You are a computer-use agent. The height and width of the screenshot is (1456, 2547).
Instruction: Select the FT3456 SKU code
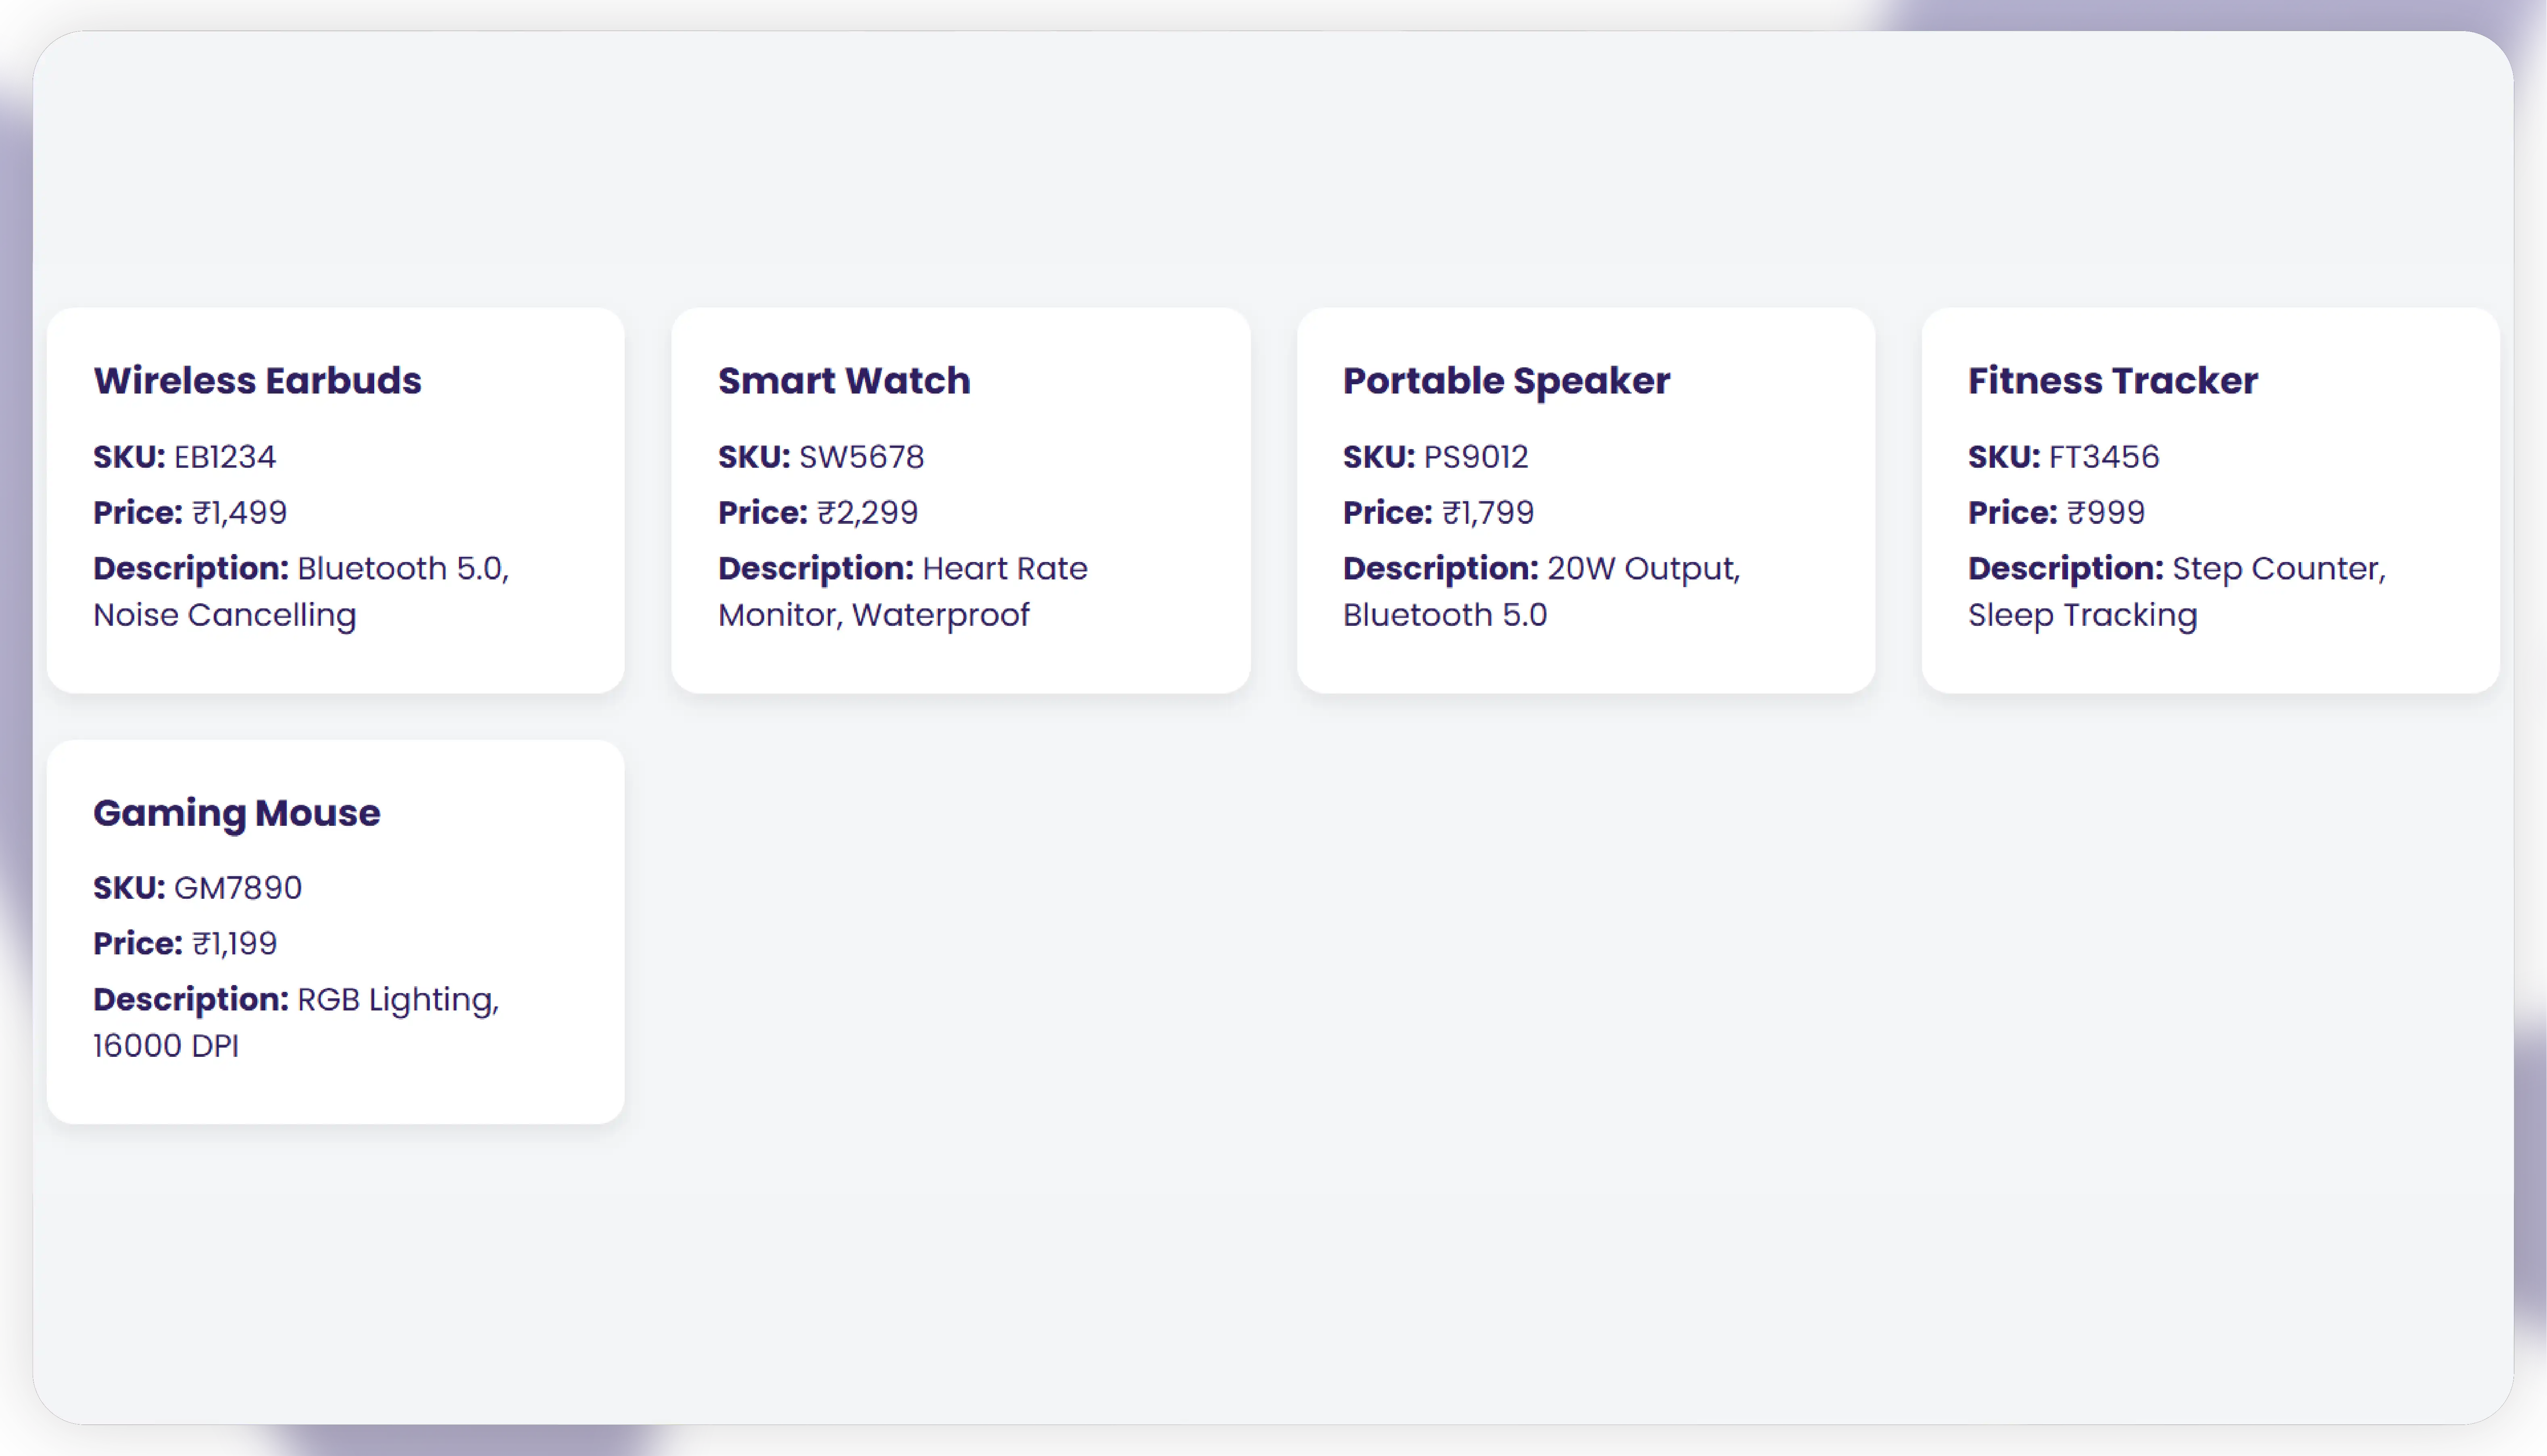click(2103, 457)
